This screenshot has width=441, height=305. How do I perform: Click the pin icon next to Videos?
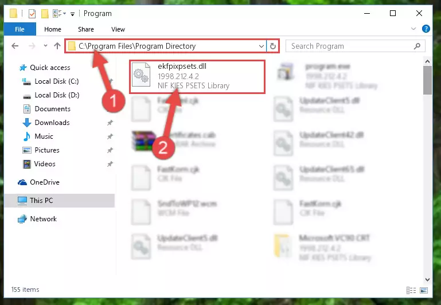110,164
